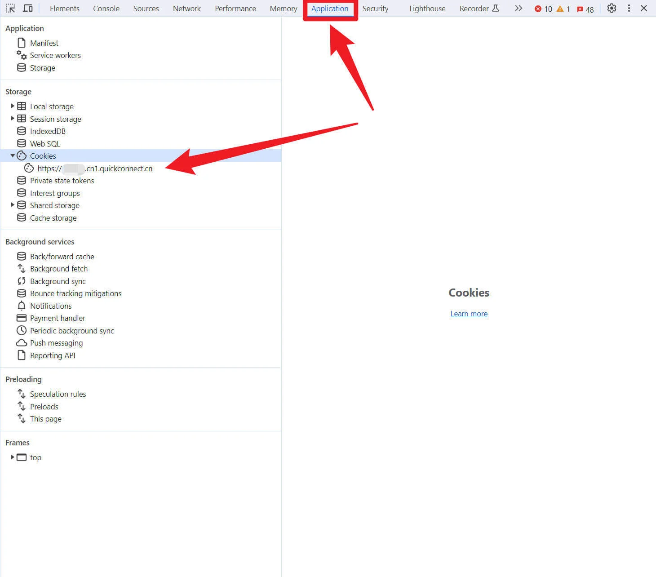This screenshot has height=577, width=656.
Task: Switch to the Console tab
Action: [106, 9]
